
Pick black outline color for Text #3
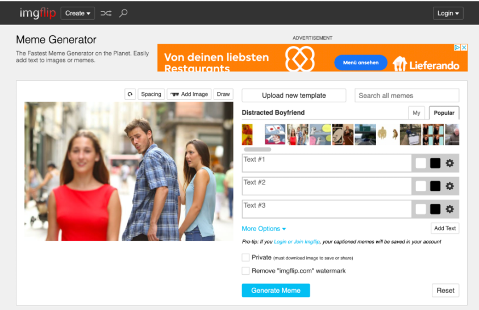tap(435, 209)
